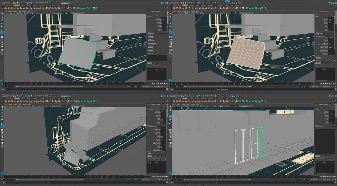Toggle layer1 V visibility in top-left window
This screenshot has width=337, height=186.
click(x=148, y=69)
